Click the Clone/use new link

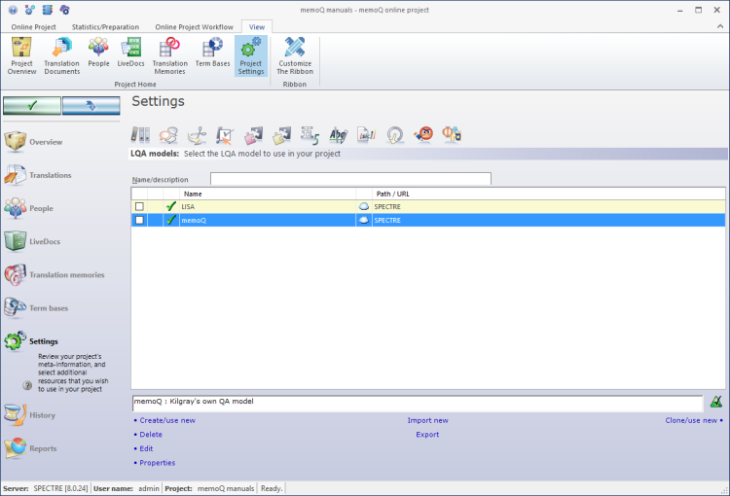coord(691,420)
